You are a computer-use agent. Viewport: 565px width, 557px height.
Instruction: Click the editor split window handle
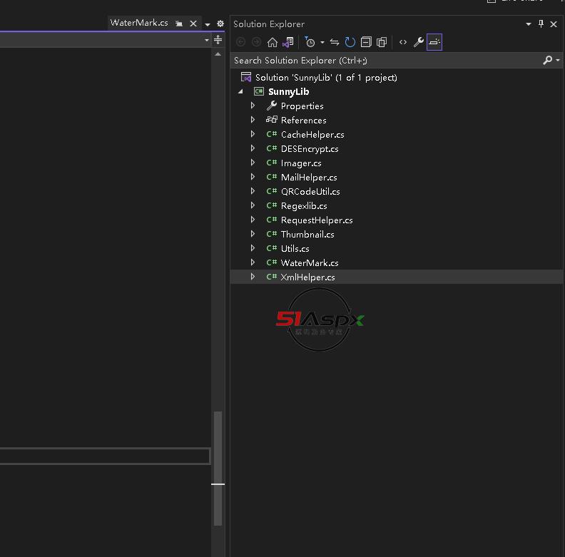tap(218, 40)
